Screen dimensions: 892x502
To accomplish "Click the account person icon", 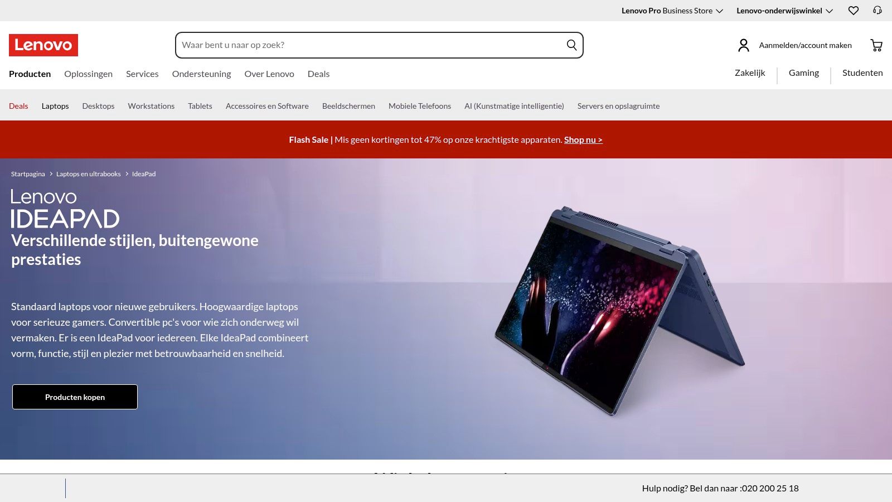I will click(x=743, y=45).
